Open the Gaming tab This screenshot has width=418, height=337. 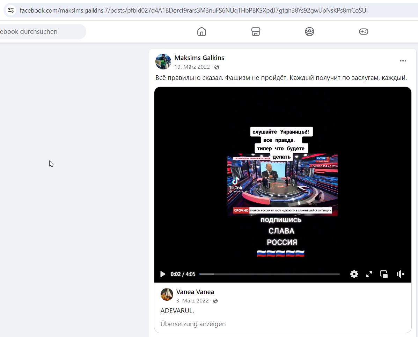pos(364,32)
